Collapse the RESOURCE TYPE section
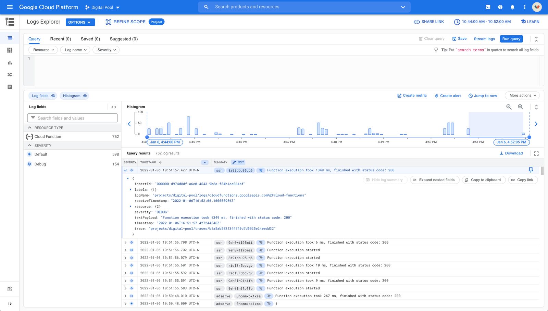The image size is (548, 311). (x=29, y=128)
